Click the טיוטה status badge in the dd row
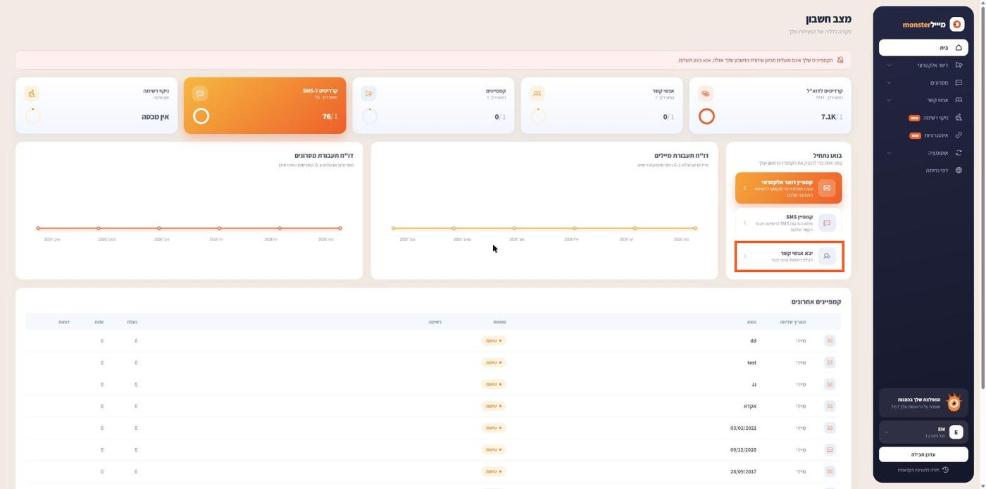Screen dimensions: 986x489 pyautogui.click(x=494, y=341)
